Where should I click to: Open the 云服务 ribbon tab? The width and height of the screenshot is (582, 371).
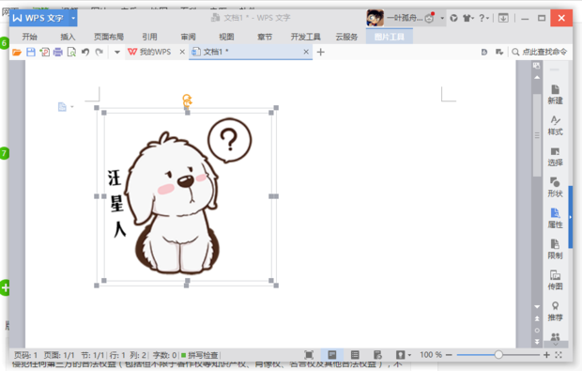pos(346,37)
